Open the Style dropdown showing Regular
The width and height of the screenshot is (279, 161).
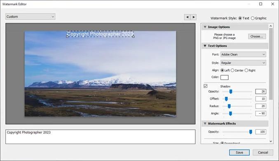[x=243, y=63]
